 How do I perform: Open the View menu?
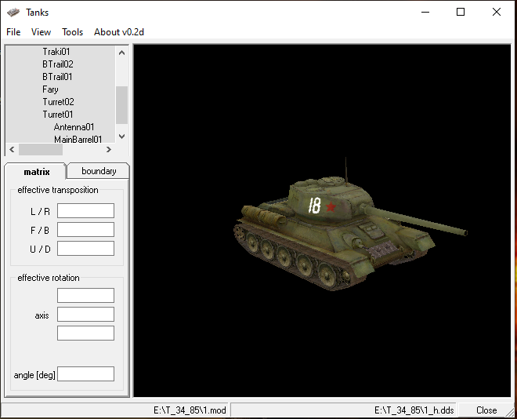(x=41, y=32)
